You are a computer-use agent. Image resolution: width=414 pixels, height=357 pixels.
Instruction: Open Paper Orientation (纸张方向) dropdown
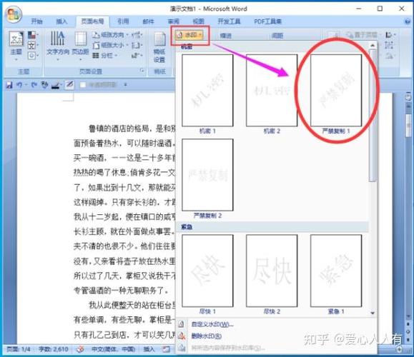pyautogui.click(x=110, y=35)
